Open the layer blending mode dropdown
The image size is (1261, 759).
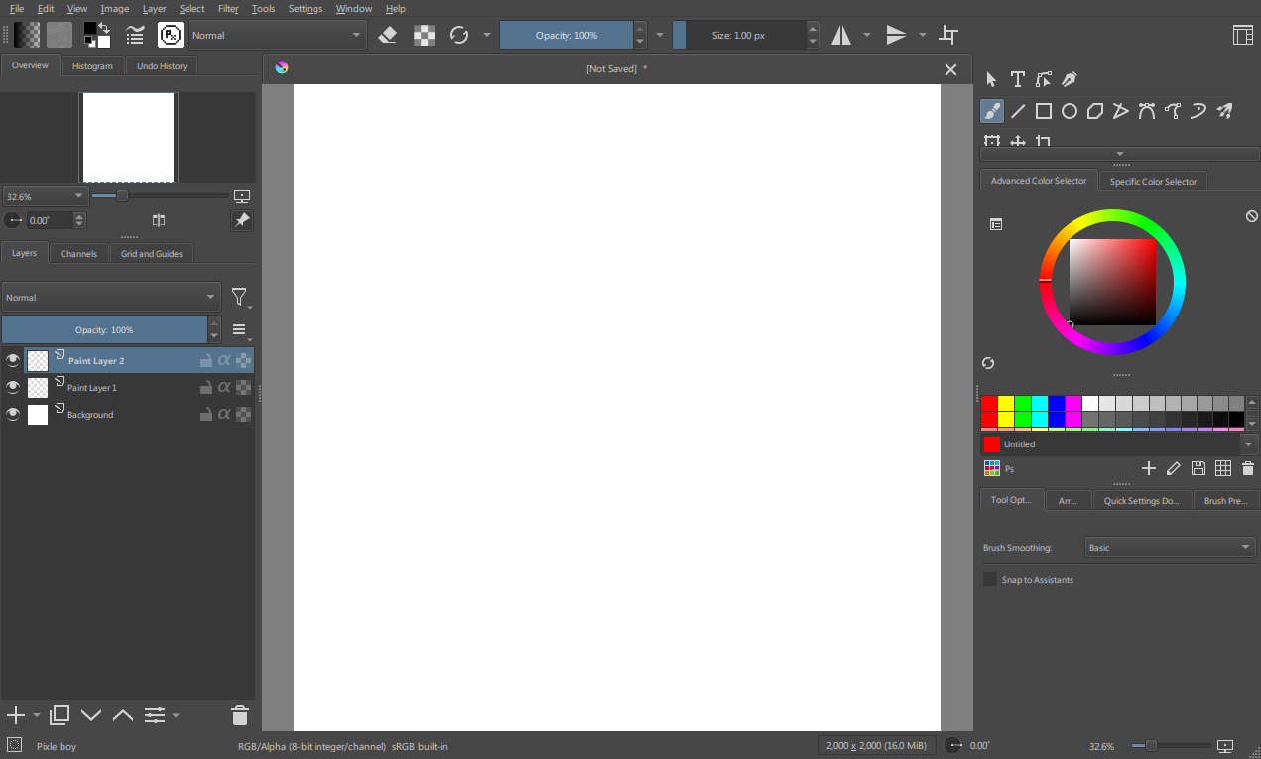point(111,297)
